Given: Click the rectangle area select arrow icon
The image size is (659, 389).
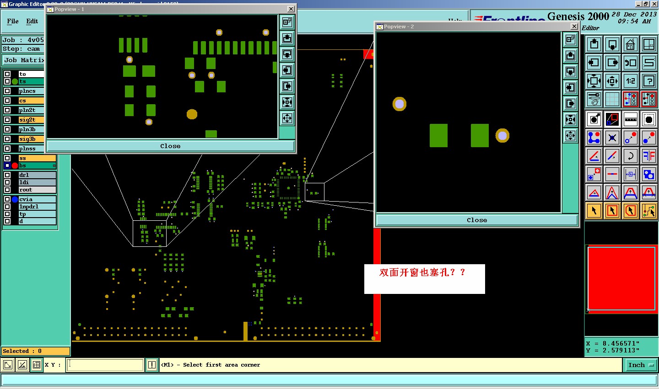Looking at the screenshot, I should 612,211.
